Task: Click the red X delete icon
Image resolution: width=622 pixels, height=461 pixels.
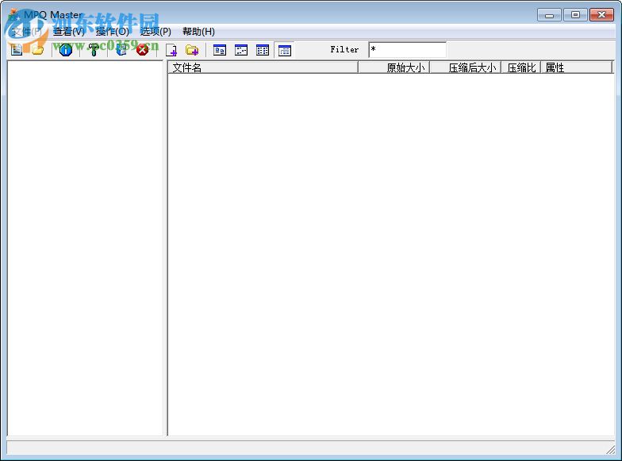Action: pos(142,50)
